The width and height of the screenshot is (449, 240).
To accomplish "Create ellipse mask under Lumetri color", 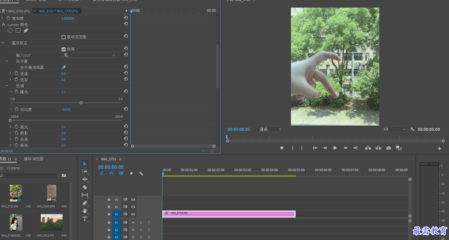I will (x=10, y=30).
